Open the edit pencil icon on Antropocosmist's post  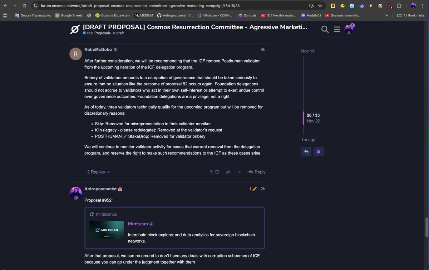click(x=254, y=189)
